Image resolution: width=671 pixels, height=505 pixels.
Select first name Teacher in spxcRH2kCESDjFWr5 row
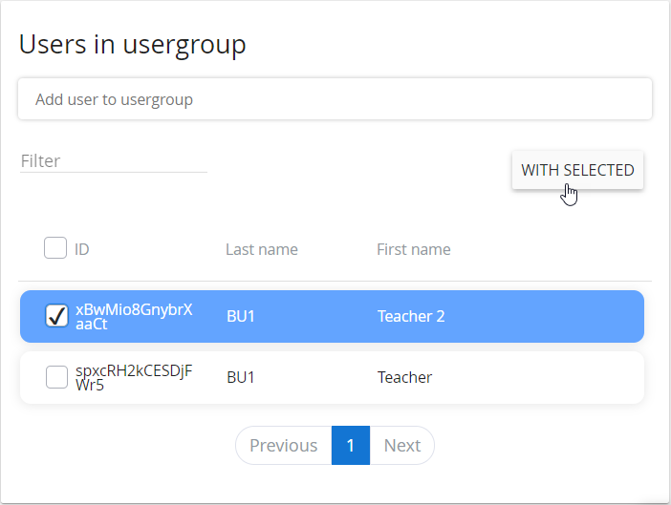coord(404,377)
